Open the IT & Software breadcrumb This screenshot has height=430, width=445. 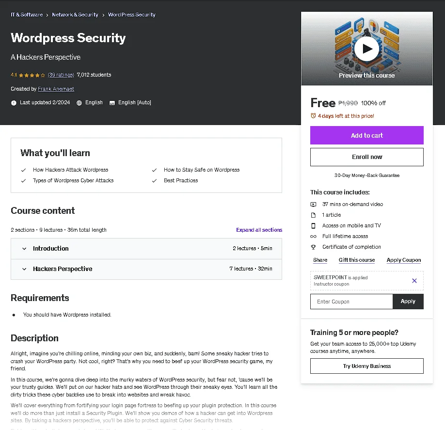(x=27, y=15)
